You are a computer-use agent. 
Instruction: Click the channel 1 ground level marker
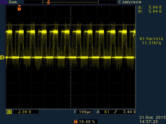tap(2, 57)
